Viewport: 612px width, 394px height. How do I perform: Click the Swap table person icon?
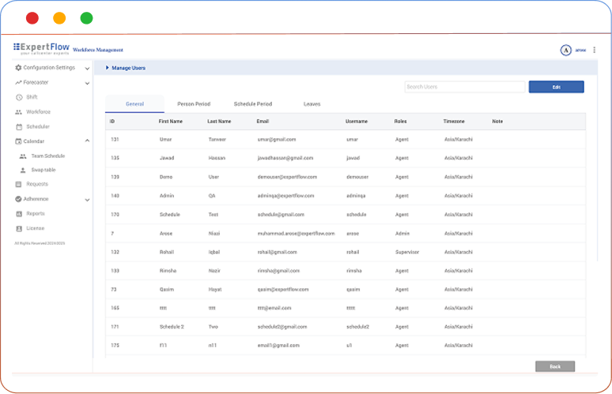pyautogui.click(x=23, y=171)
